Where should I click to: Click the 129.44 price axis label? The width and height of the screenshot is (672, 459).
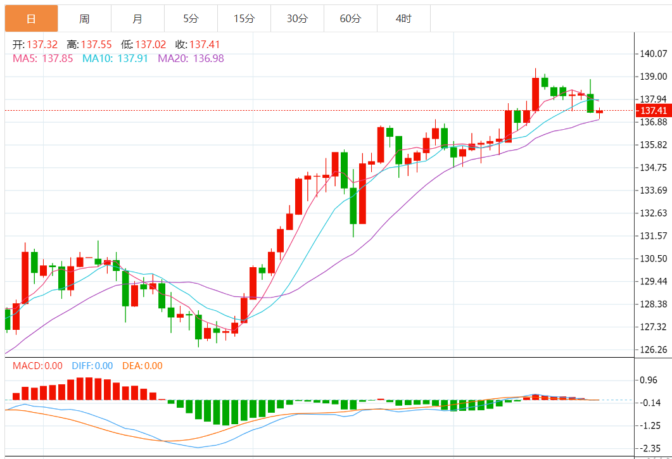653,281
